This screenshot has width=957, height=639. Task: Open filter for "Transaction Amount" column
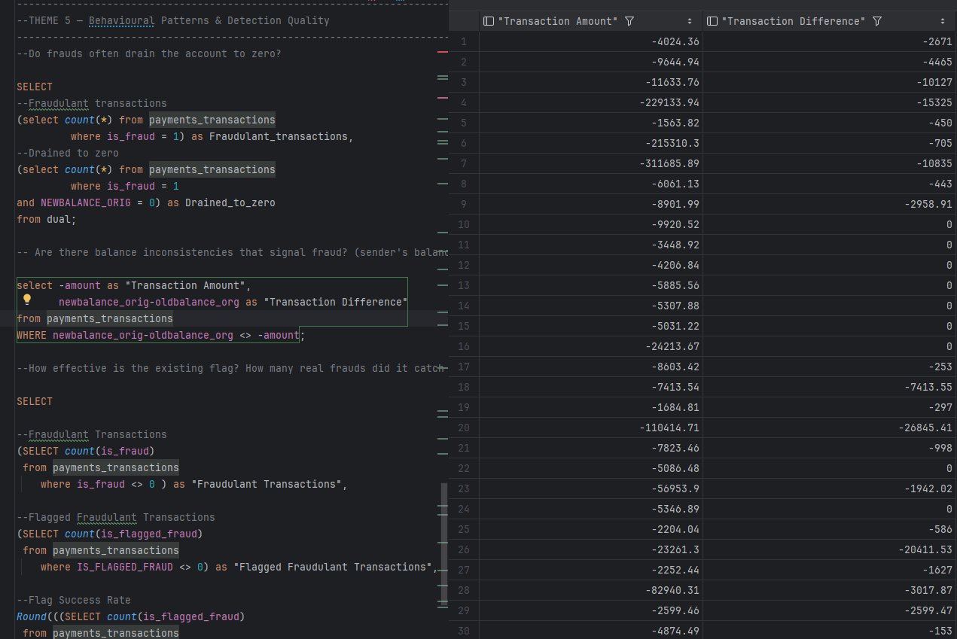(629, 21)
